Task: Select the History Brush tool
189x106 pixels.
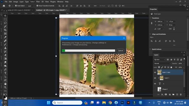Action: (x=5, y=52)
